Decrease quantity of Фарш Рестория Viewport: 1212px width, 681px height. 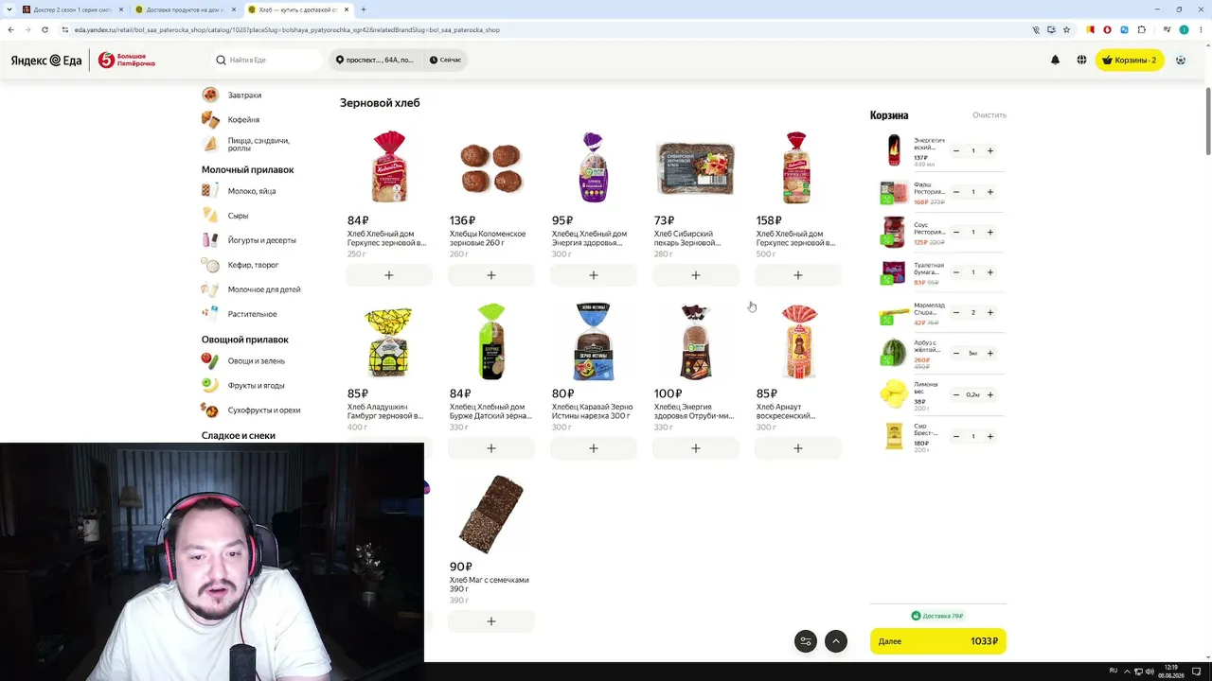pos(956,192)
